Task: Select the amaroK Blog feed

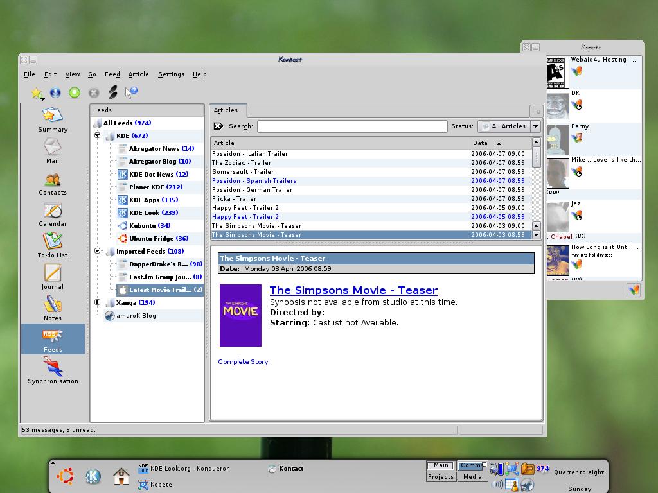Action: point(130,315)
